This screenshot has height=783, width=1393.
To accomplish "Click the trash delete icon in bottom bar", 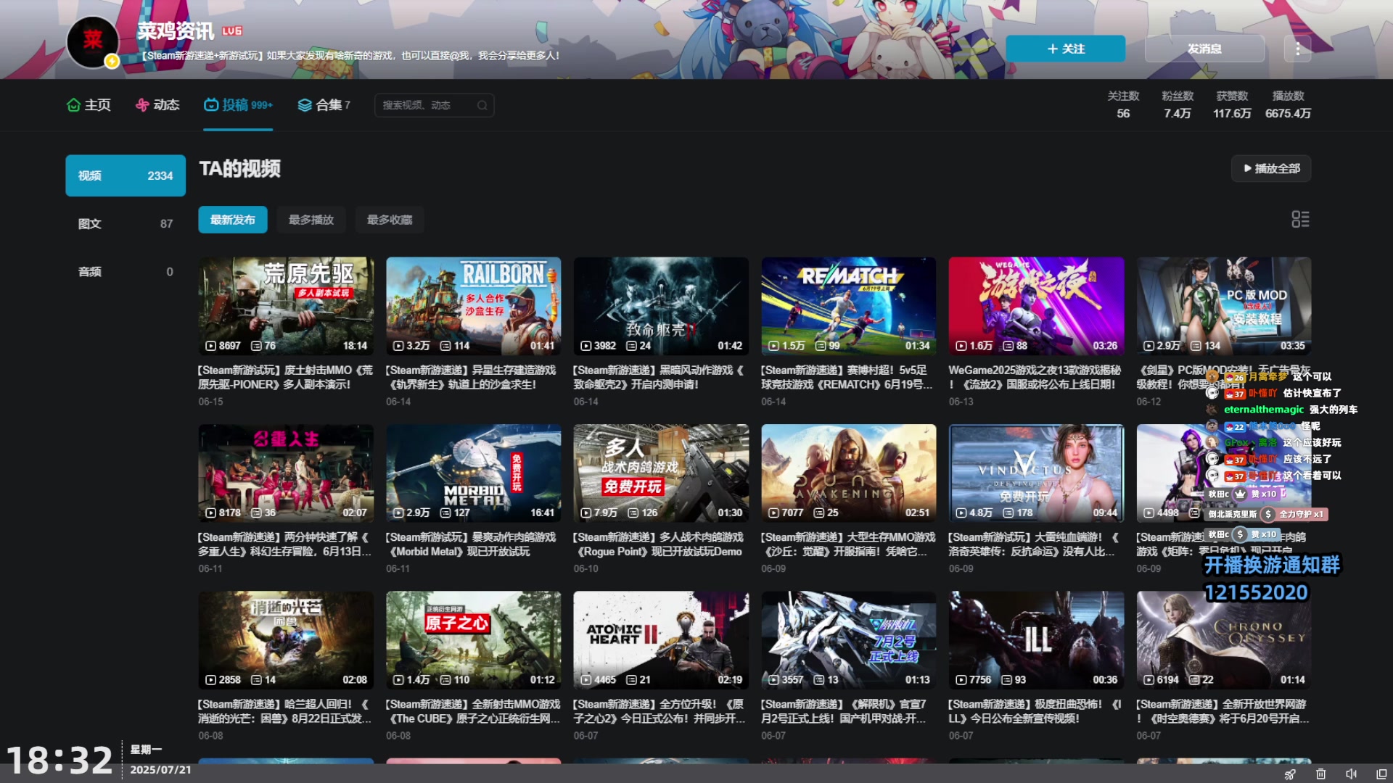I will (x=1320, y=774).
